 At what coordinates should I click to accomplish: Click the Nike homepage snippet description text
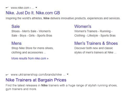pos(63,18)
